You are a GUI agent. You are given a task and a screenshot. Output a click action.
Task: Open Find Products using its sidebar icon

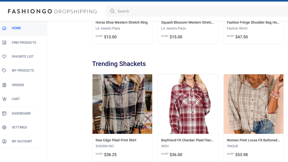tap(4, 42)
